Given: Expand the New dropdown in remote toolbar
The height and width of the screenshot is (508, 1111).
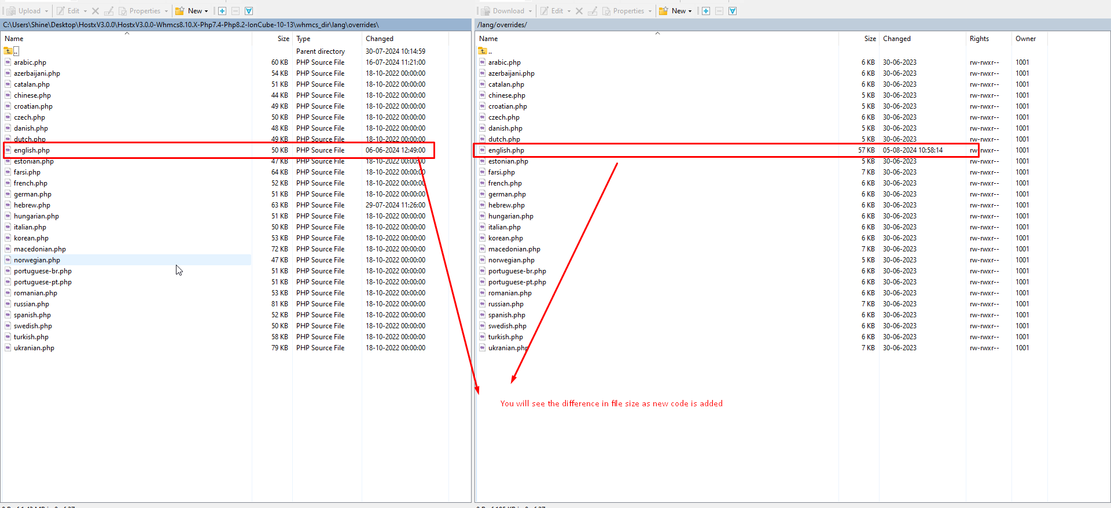Looking at the screenshot, I should (676, 11).
